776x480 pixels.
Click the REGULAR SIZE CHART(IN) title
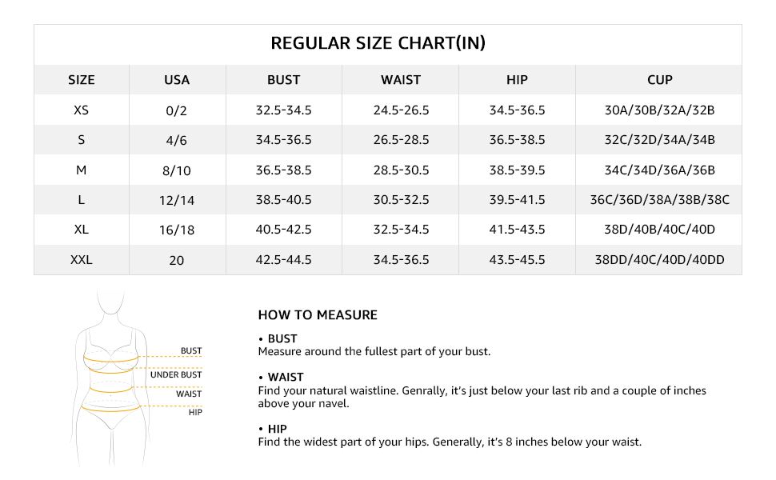[378, 43]
